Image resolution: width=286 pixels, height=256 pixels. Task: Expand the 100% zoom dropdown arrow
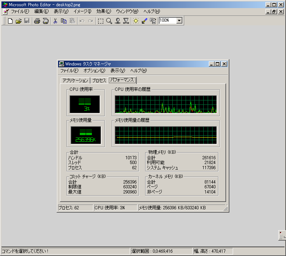coord(179,21)
